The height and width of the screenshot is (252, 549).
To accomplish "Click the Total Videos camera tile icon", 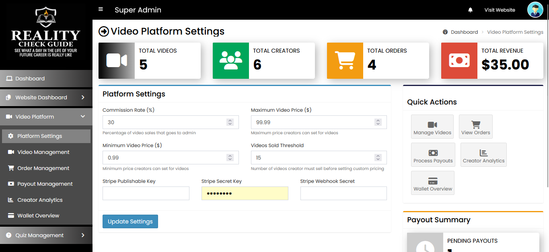I will pos(117,61).
